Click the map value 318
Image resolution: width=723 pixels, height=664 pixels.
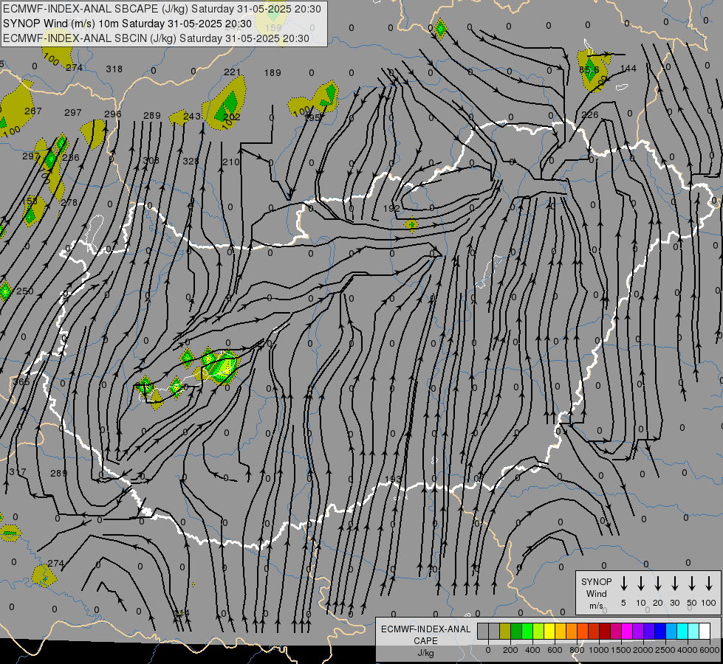coord(114,69)
